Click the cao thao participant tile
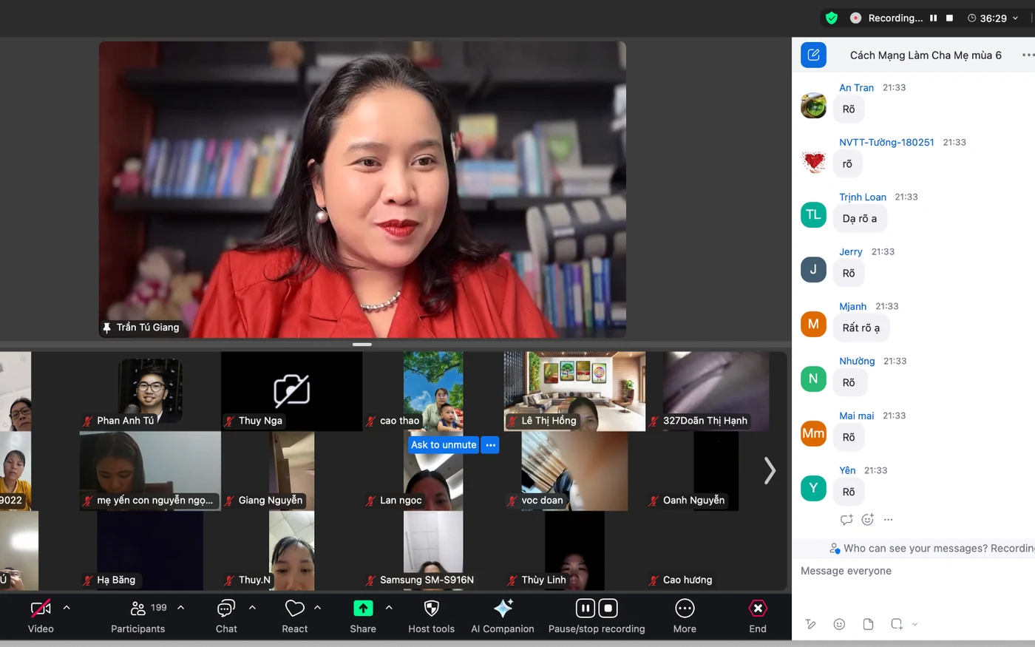1035x647 pixels. pyautogui.click(x=433, y=390)
